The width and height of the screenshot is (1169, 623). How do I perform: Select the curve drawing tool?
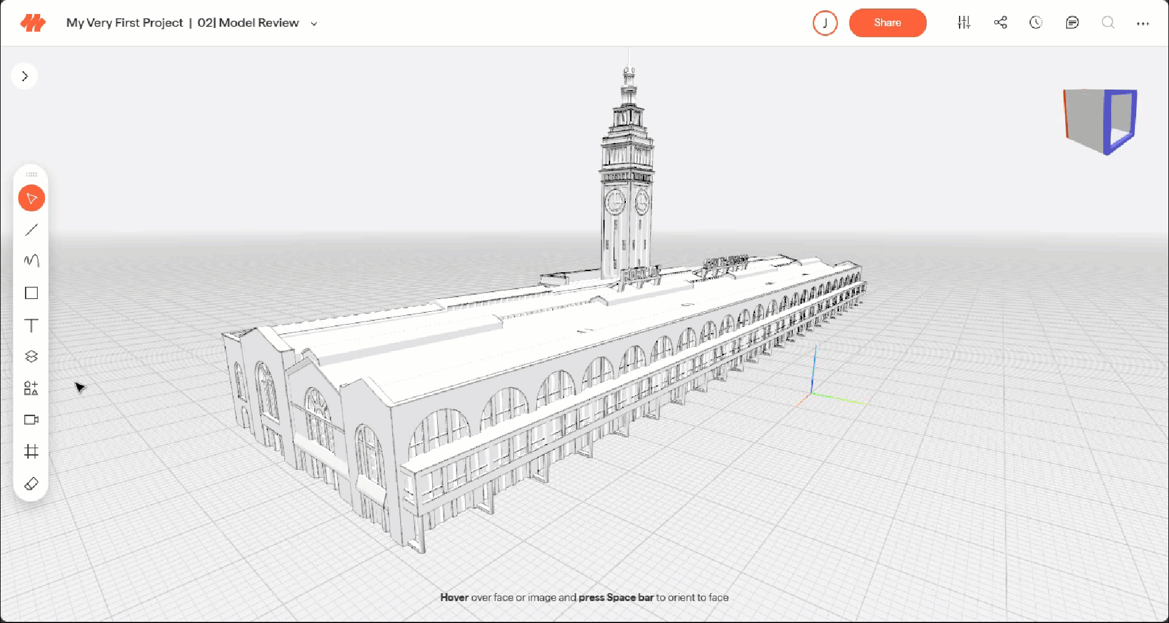[x=32, y=261]
